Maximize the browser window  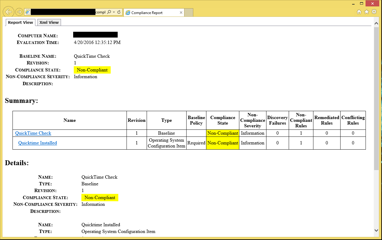(x=362, y=3)
